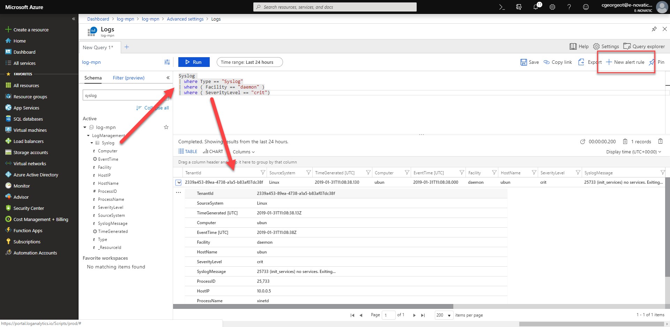This screenshot has height=327, width=670.
Task: Pin the Logs blade to dashboard
Action: [x=654, y=29]
